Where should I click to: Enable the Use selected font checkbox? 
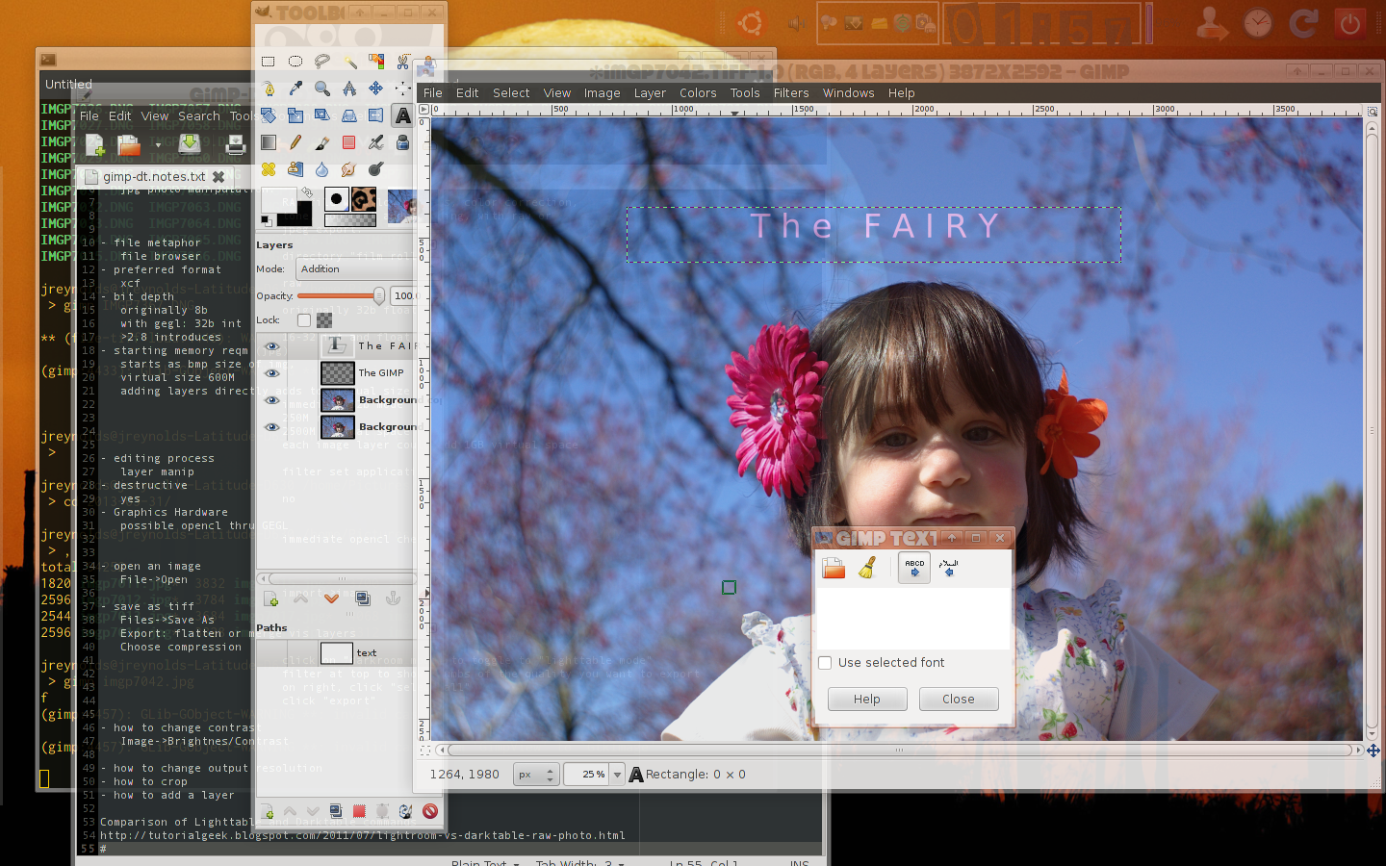coord(825,663)
